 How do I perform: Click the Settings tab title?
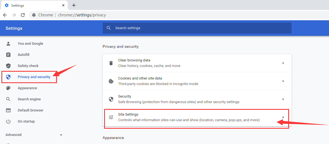[17, 5]
